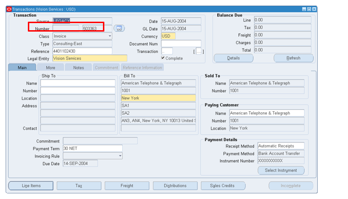Click Bill To name American Telephone & Telegraph
Image resolution: width=348 pixels, height=199 pixels.
(x=158, y=83)
